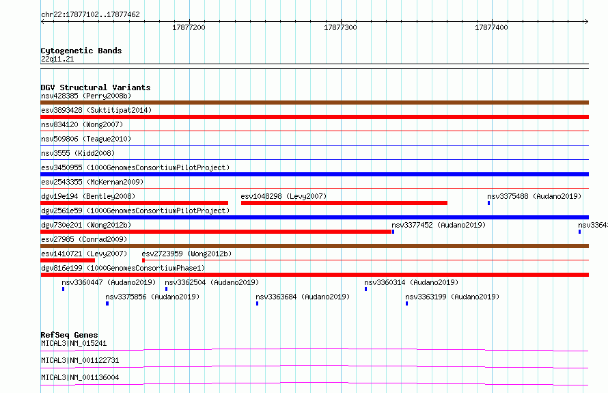This screenshot has height=393, width=608.
Task: Open the MICAL3|NM_001122731 gene label
Action: pos(80,360)
